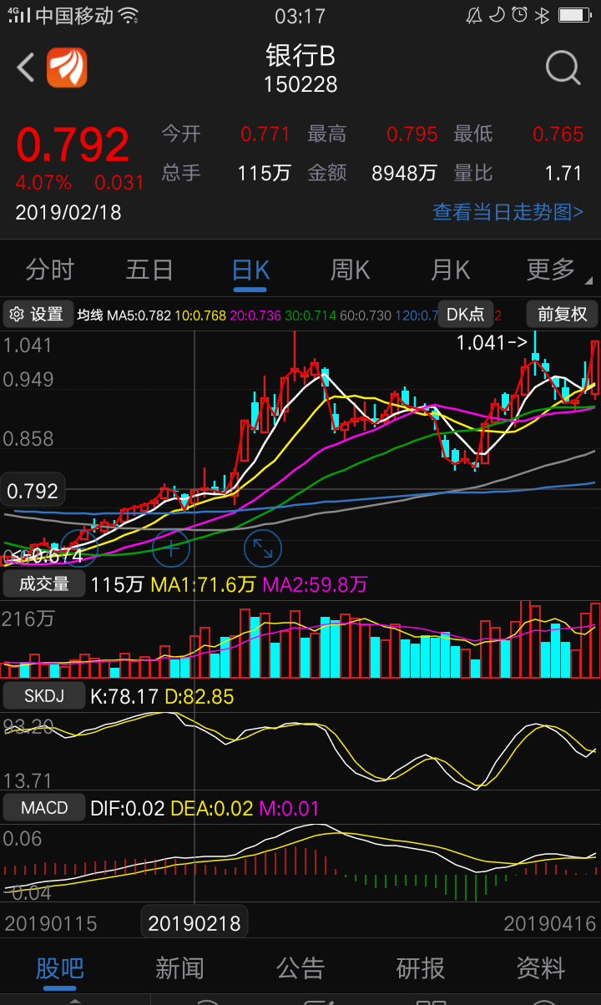Change the 成交量 indicator
The image size is (601, 1005).
pyautogui.click(x=44, y=583)
